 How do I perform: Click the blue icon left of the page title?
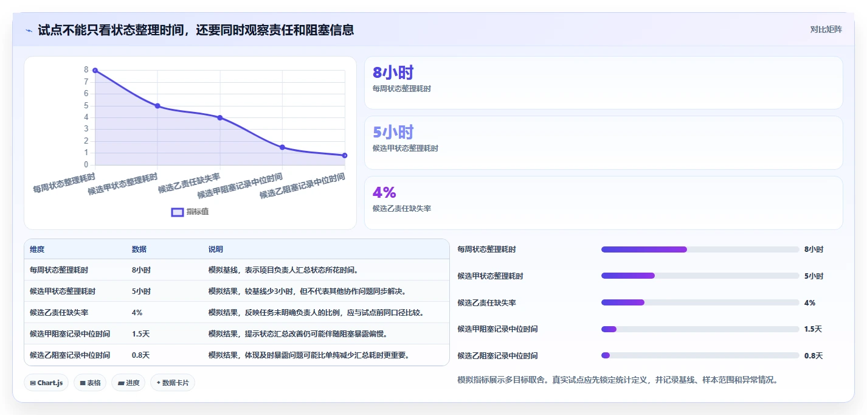pos(29,30)
